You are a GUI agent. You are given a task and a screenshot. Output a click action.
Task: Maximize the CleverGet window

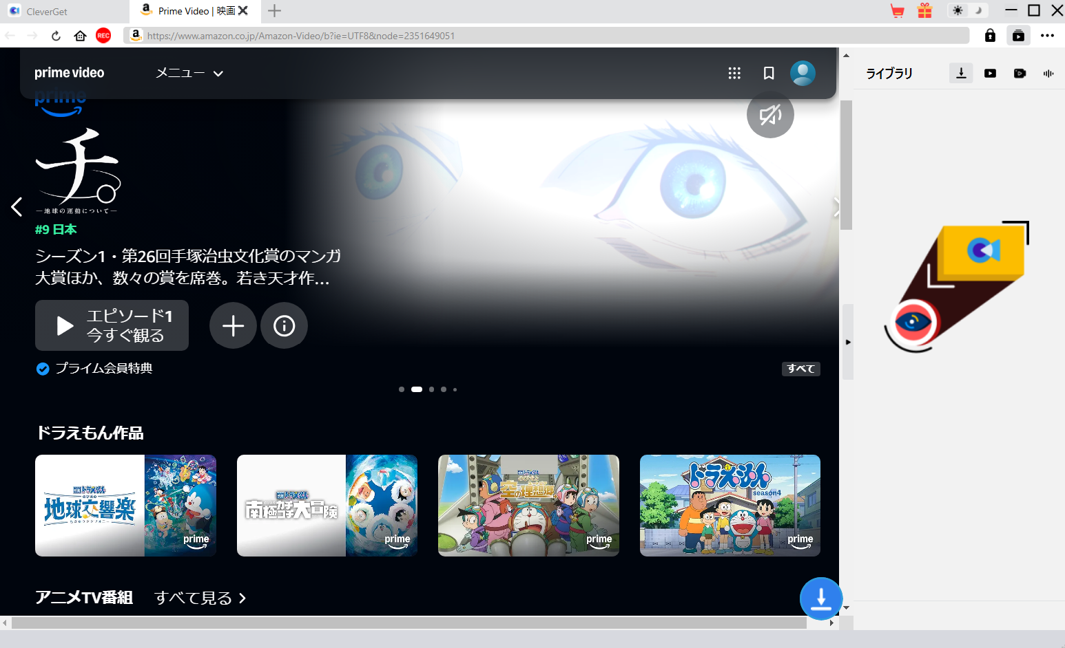[1034, 10]
